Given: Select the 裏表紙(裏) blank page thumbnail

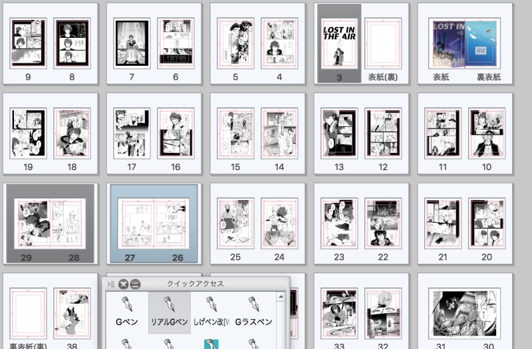Looking at the screenshot, I should (x=28, y=314).
